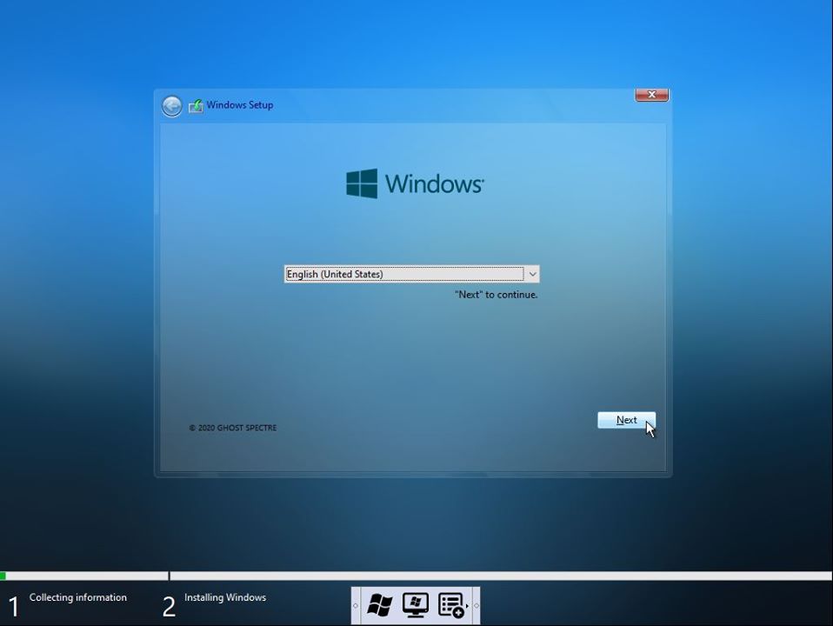Click the Windows flag icon in bottom toolbar

[x=380, y=605]
